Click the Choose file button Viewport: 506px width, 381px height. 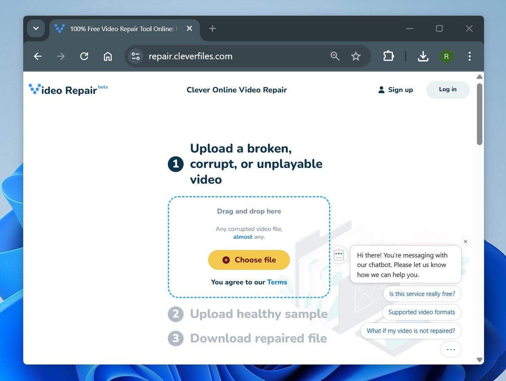click(248, 260)
